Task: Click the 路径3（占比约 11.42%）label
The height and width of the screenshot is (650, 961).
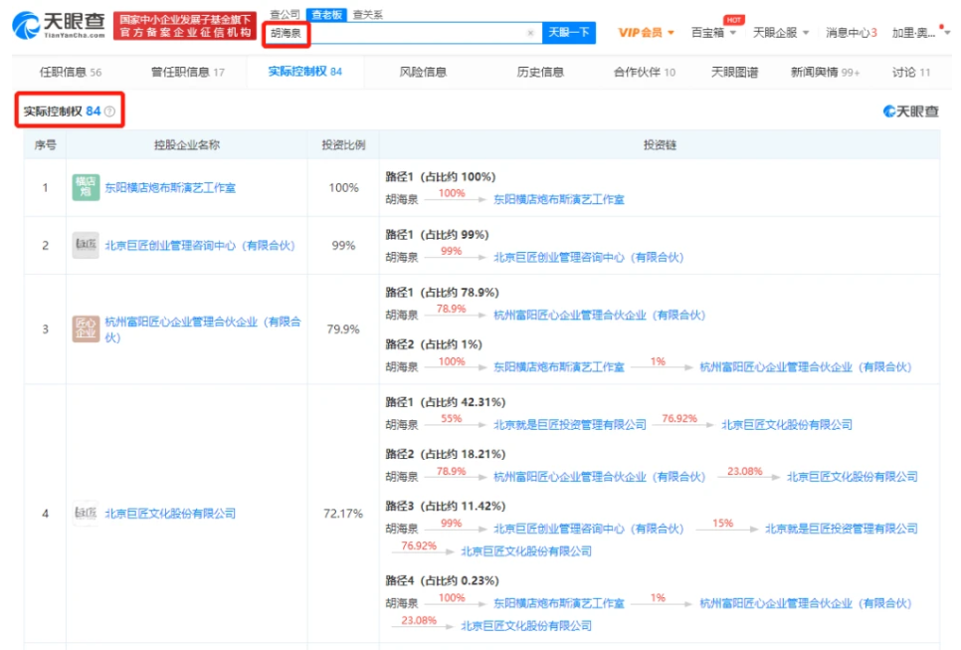Action: coord(446,506)
